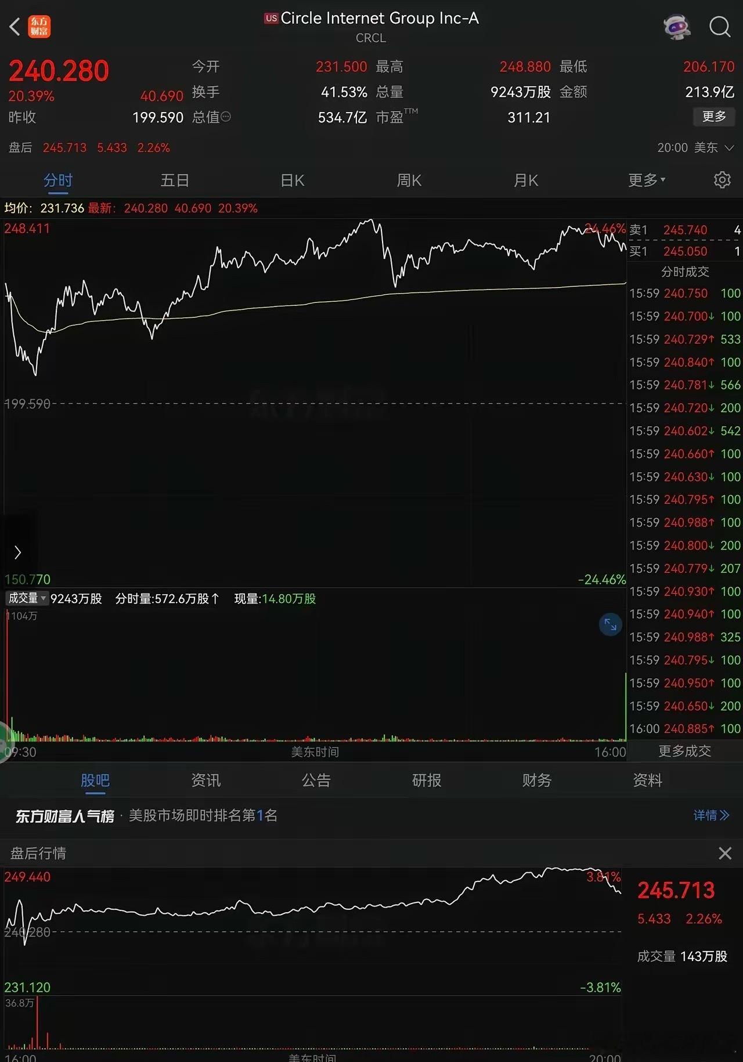Tap the 最低 206.170 value
The image size is (743, 1062).
[x=709, y=67]
